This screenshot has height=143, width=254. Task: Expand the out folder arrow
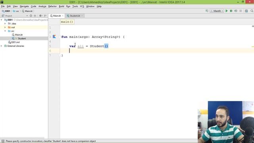pos(5,27)
